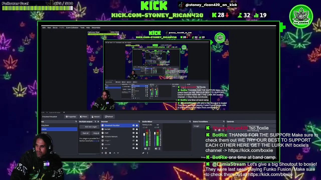Viewport: 321px width, 180px height.
Task: Click the Interact button
Action: (96, 116)
